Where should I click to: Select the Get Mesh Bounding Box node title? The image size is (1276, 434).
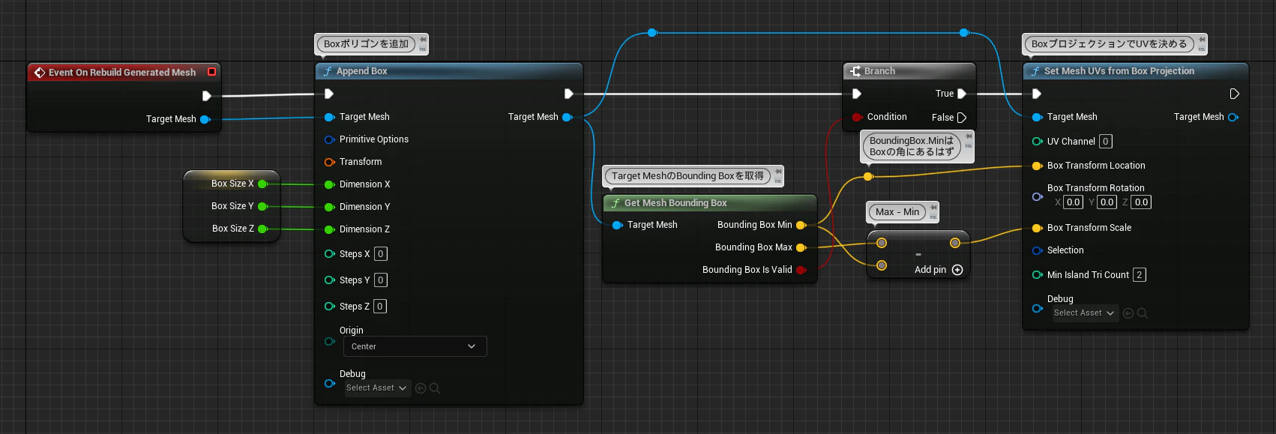click(675, 203)
